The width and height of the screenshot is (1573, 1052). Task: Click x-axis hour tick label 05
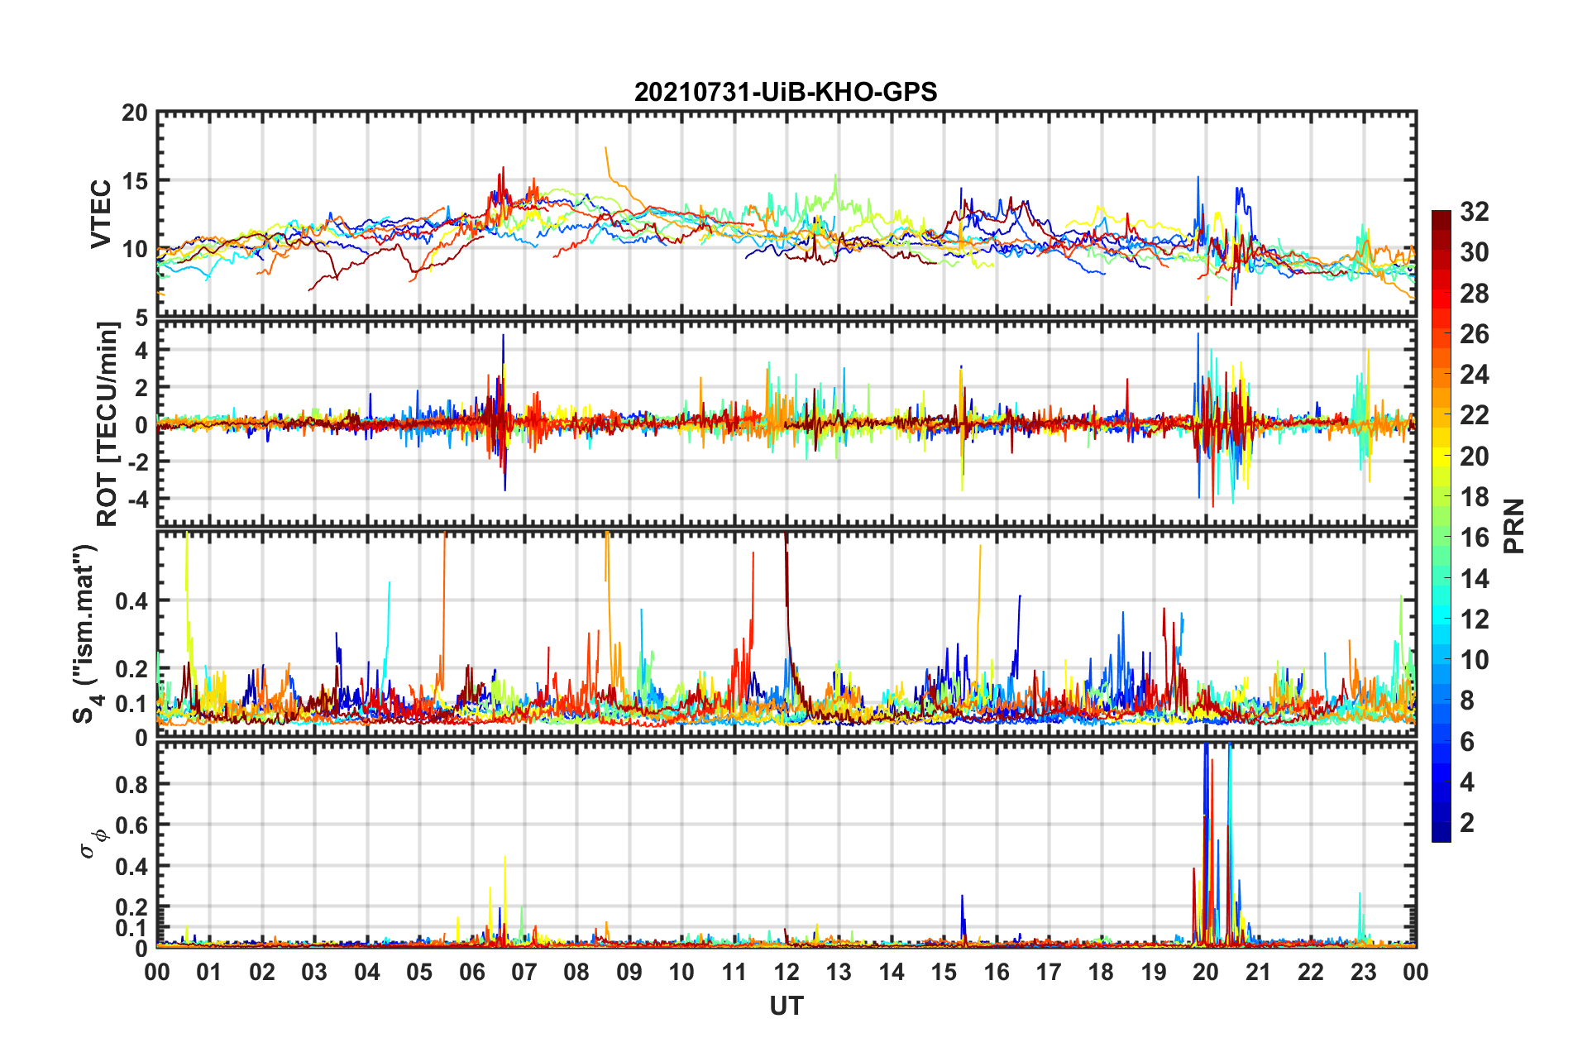point(419,972)
